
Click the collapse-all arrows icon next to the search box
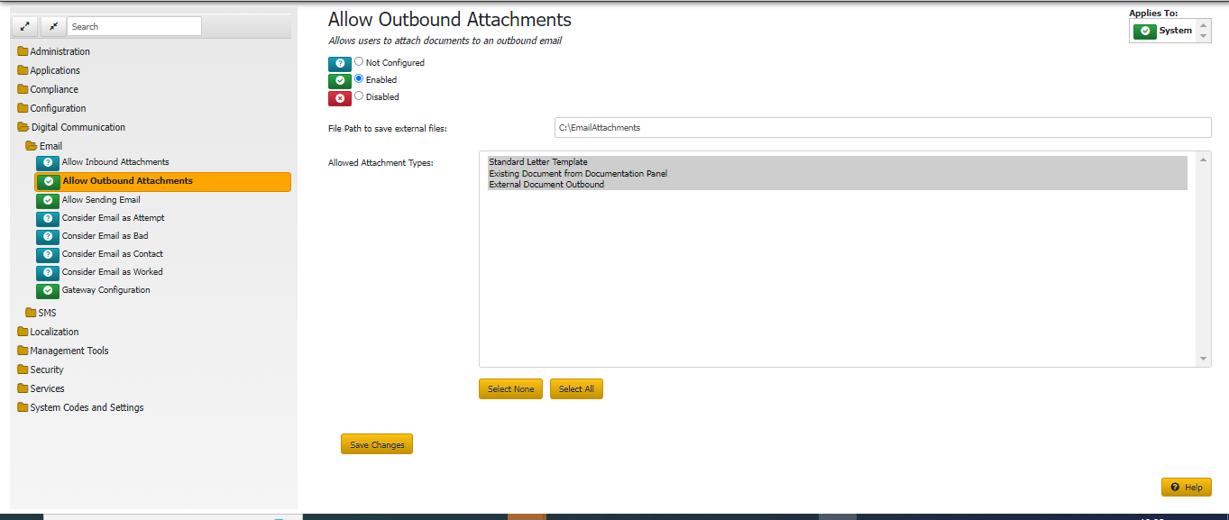point(52,25)
